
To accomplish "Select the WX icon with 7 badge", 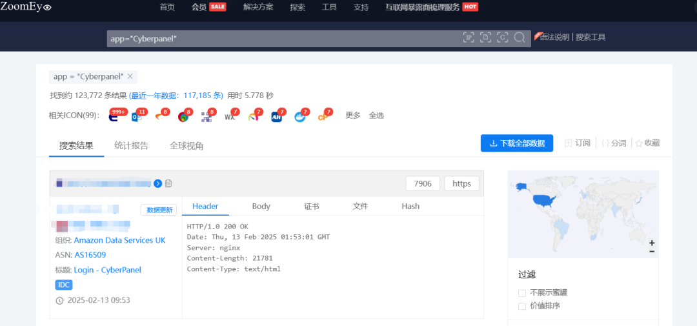I will (x=230, y=117).
